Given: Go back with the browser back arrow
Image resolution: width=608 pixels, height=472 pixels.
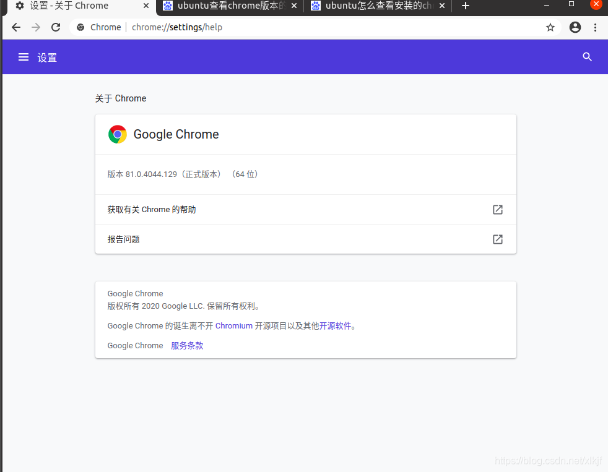Looking at the screenshot, I should [x=16, y=27].
